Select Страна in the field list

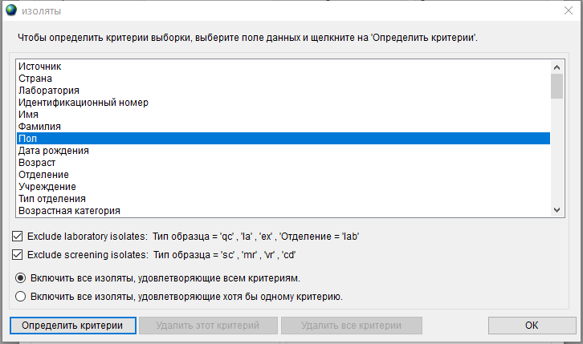(283, 79)
